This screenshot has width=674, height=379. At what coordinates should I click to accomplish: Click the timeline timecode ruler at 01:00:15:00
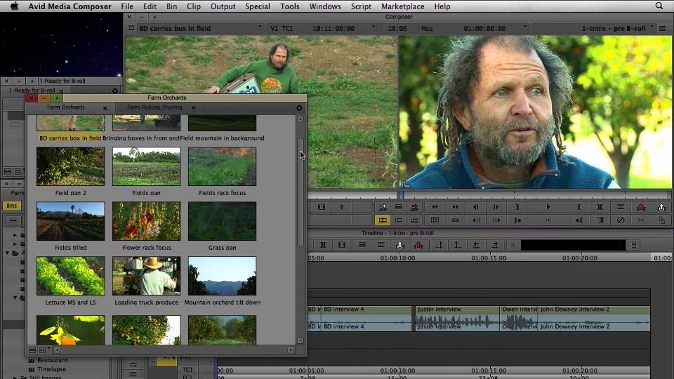[489, 258]
